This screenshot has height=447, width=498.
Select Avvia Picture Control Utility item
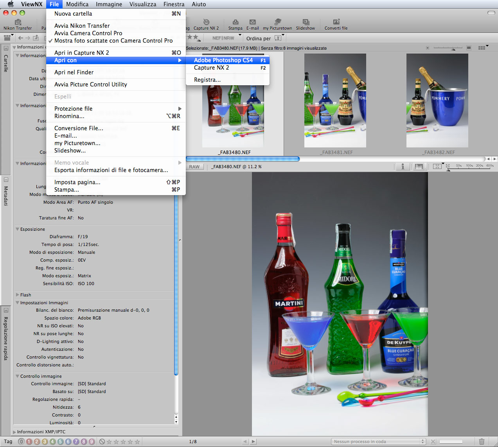[x=116, y=84]
